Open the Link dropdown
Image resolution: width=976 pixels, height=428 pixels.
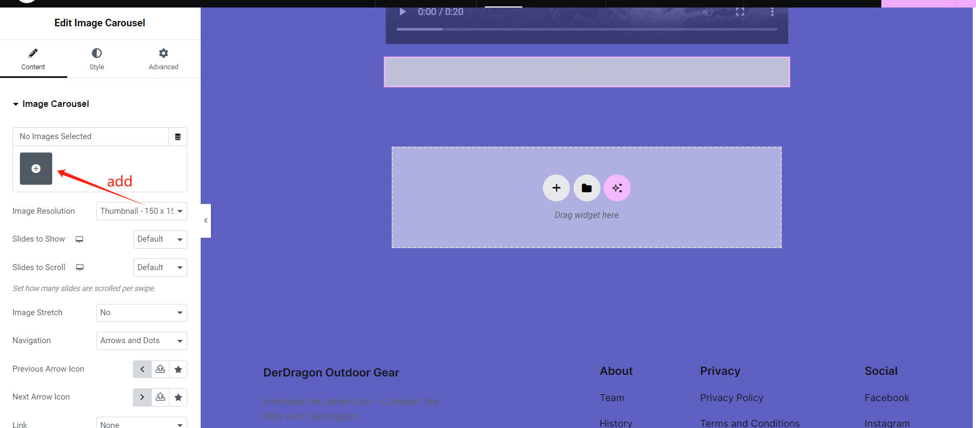click(142, 423)
